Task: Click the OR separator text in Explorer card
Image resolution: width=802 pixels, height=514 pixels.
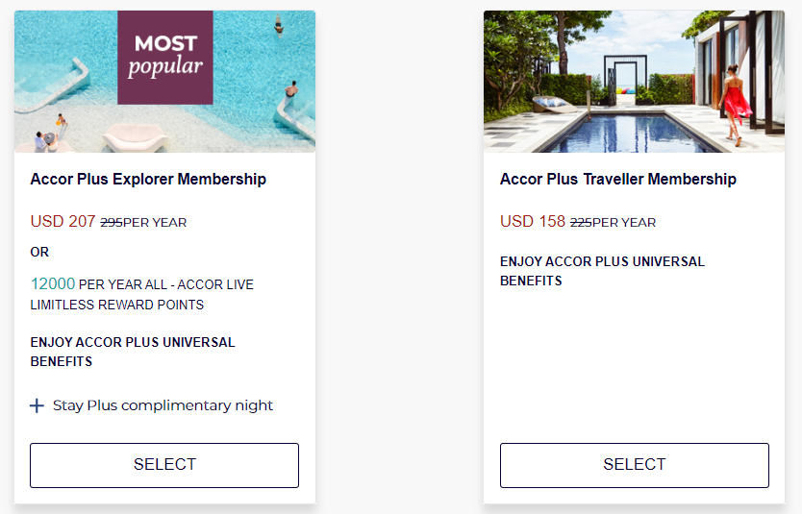Action: coord(39,252)
